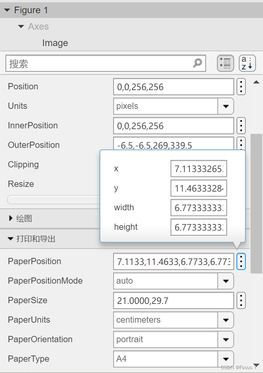Click the height value field in popup
The image size is (263, 373).
[x=199, y=227]
